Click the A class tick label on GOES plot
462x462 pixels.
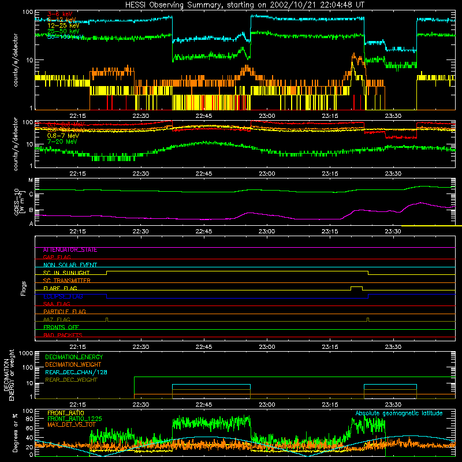[x=31, y=223]
